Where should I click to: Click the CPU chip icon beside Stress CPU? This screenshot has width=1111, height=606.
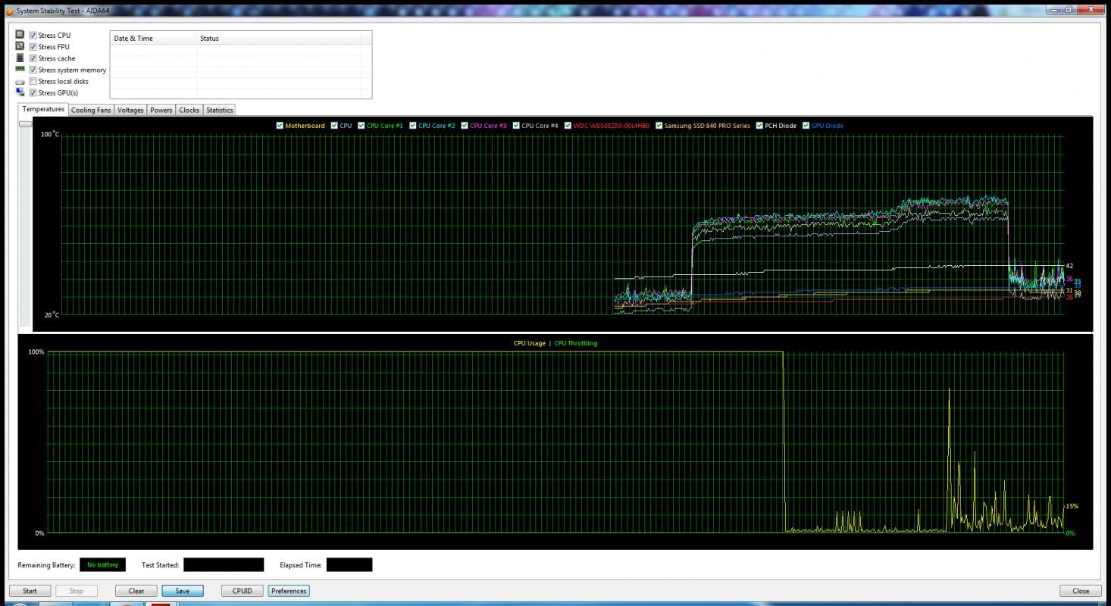[x=20, y=35]
